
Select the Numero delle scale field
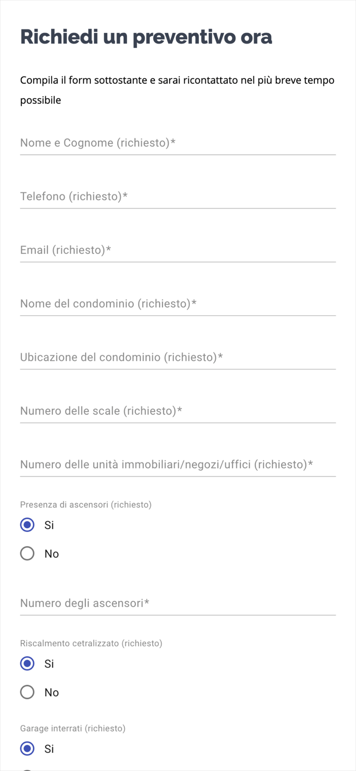[178, 411]
